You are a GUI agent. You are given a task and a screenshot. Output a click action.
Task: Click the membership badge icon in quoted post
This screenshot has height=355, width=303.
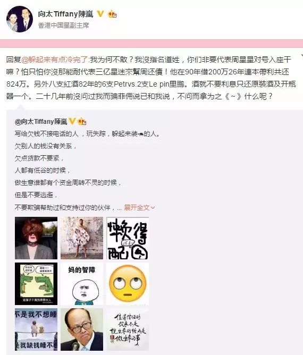point(82,122)
